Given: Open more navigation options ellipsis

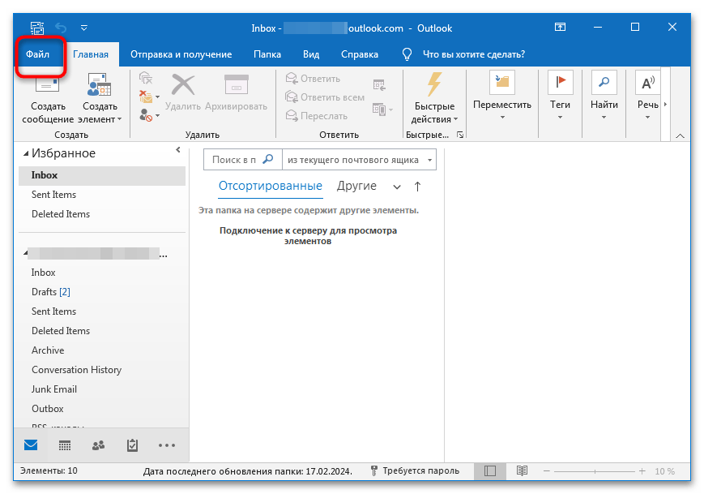Looking at the screenshot, I should click(167, 445).
